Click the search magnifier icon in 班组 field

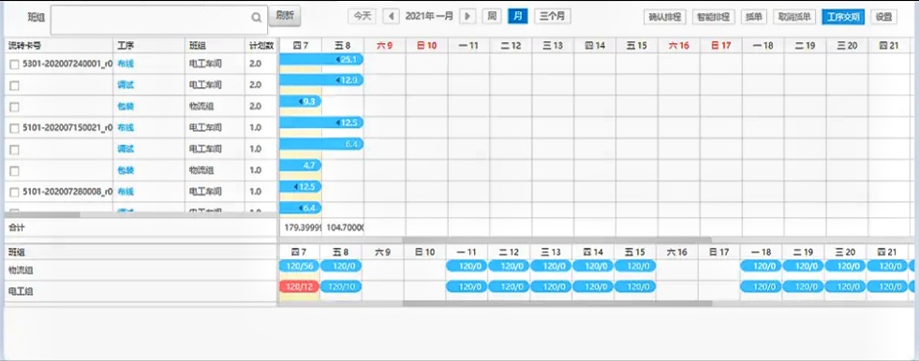[x=256, y=18]
